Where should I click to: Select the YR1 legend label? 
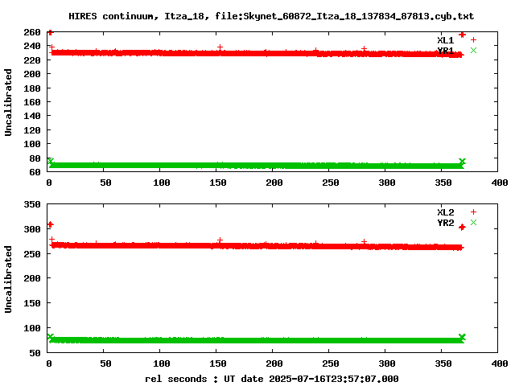point(445,51)
